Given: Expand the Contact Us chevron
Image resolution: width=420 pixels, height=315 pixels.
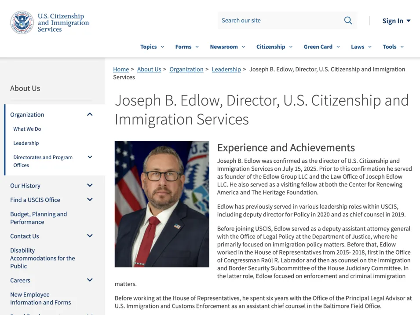Looking at the screenshot, I should (90, 236).
